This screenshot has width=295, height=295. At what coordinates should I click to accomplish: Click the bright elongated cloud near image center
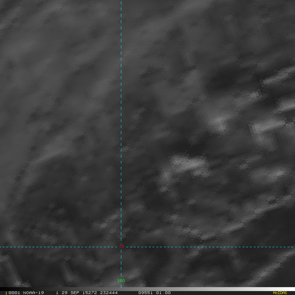189,164
